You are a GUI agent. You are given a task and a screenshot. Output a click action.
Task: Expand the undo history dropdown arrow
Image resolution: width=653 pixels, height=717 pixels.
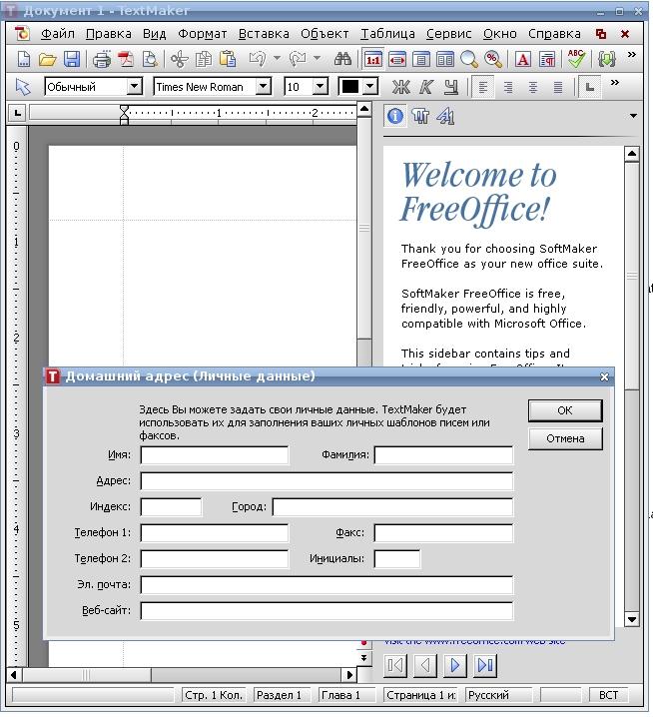click(x=277, y=59)
